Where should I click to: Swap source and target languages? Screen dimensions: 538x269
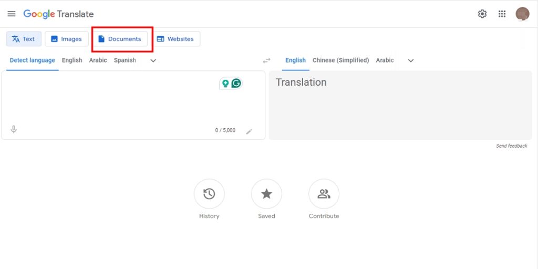267,60
